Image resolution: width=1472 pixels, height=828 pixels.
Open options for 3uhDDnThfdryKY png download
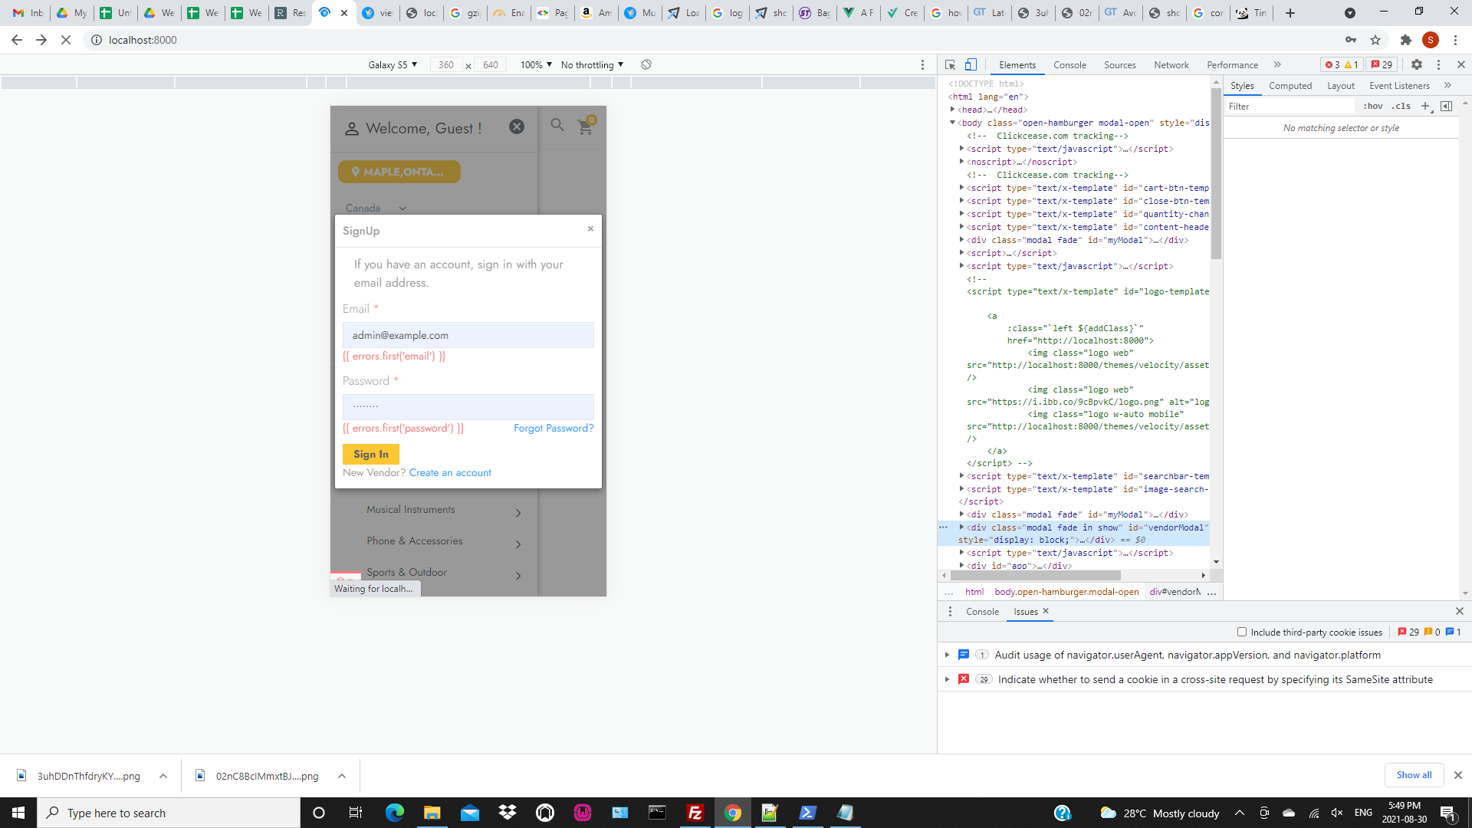pyautogui.click(x=163, y=776)
